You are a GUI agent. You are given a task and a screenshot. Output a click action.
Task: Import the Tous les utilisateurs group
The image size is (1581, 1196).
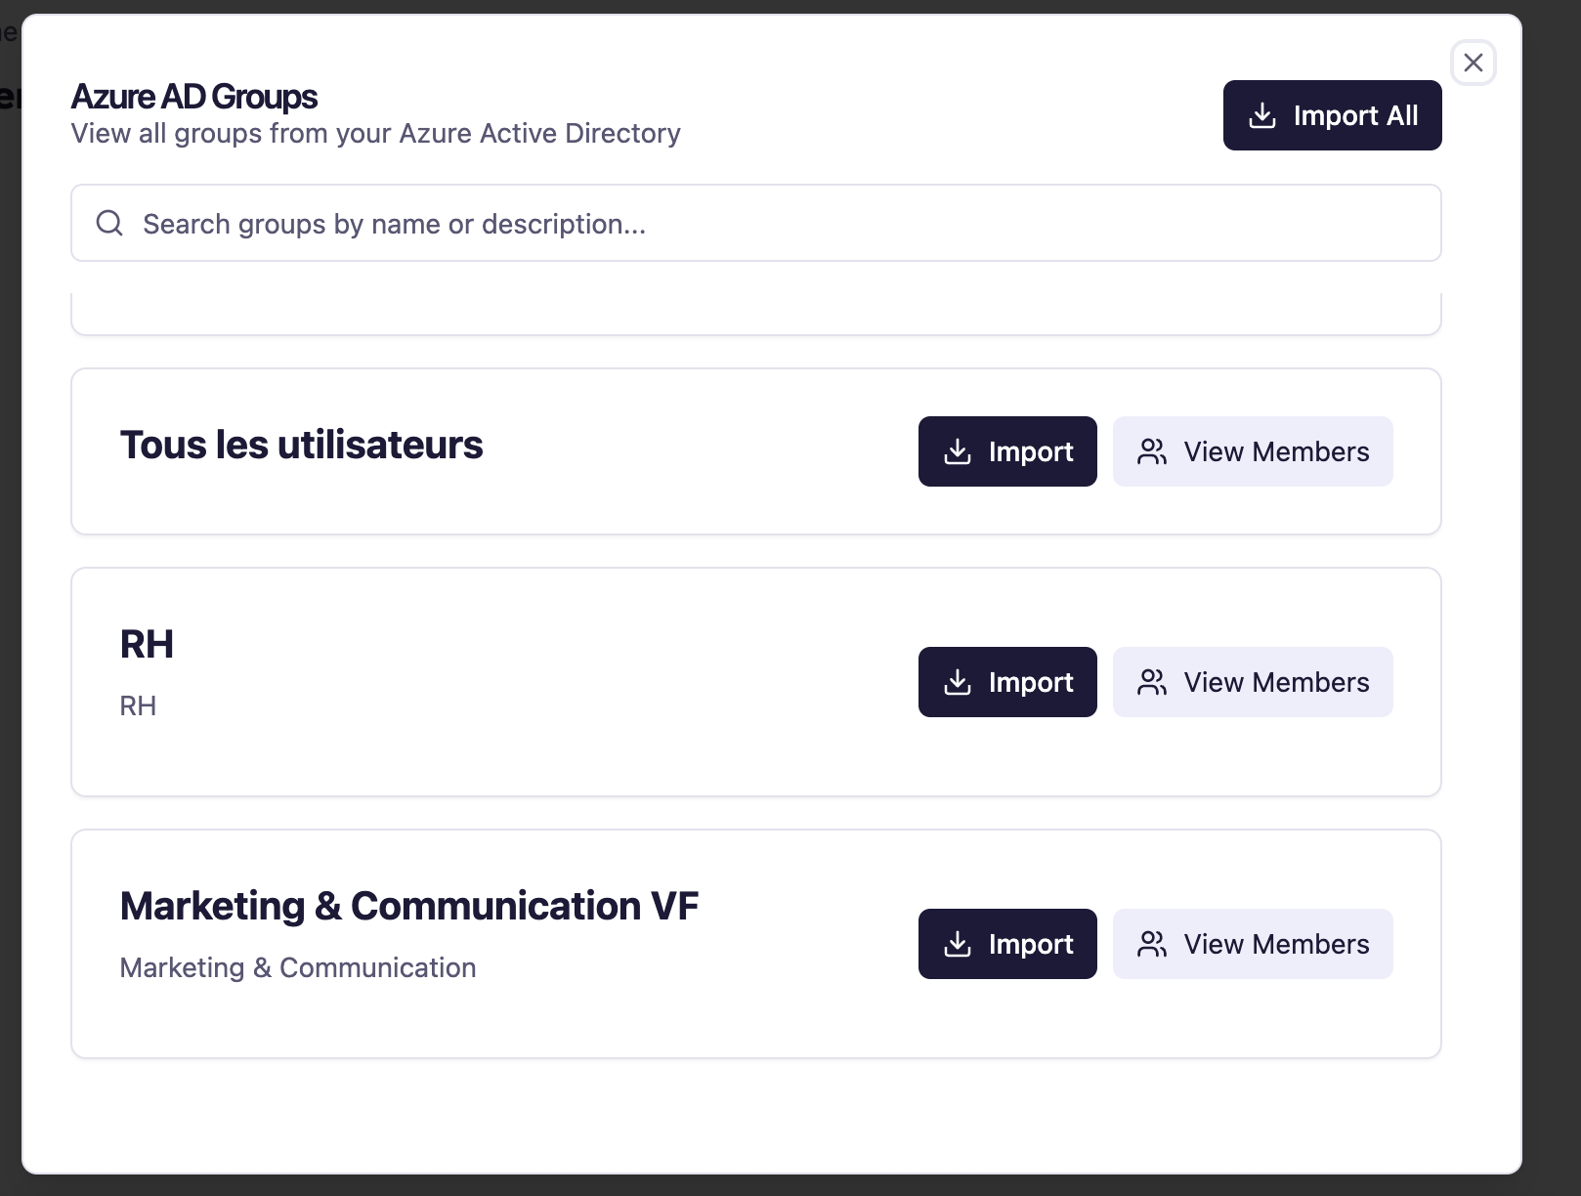(1007, 451)
